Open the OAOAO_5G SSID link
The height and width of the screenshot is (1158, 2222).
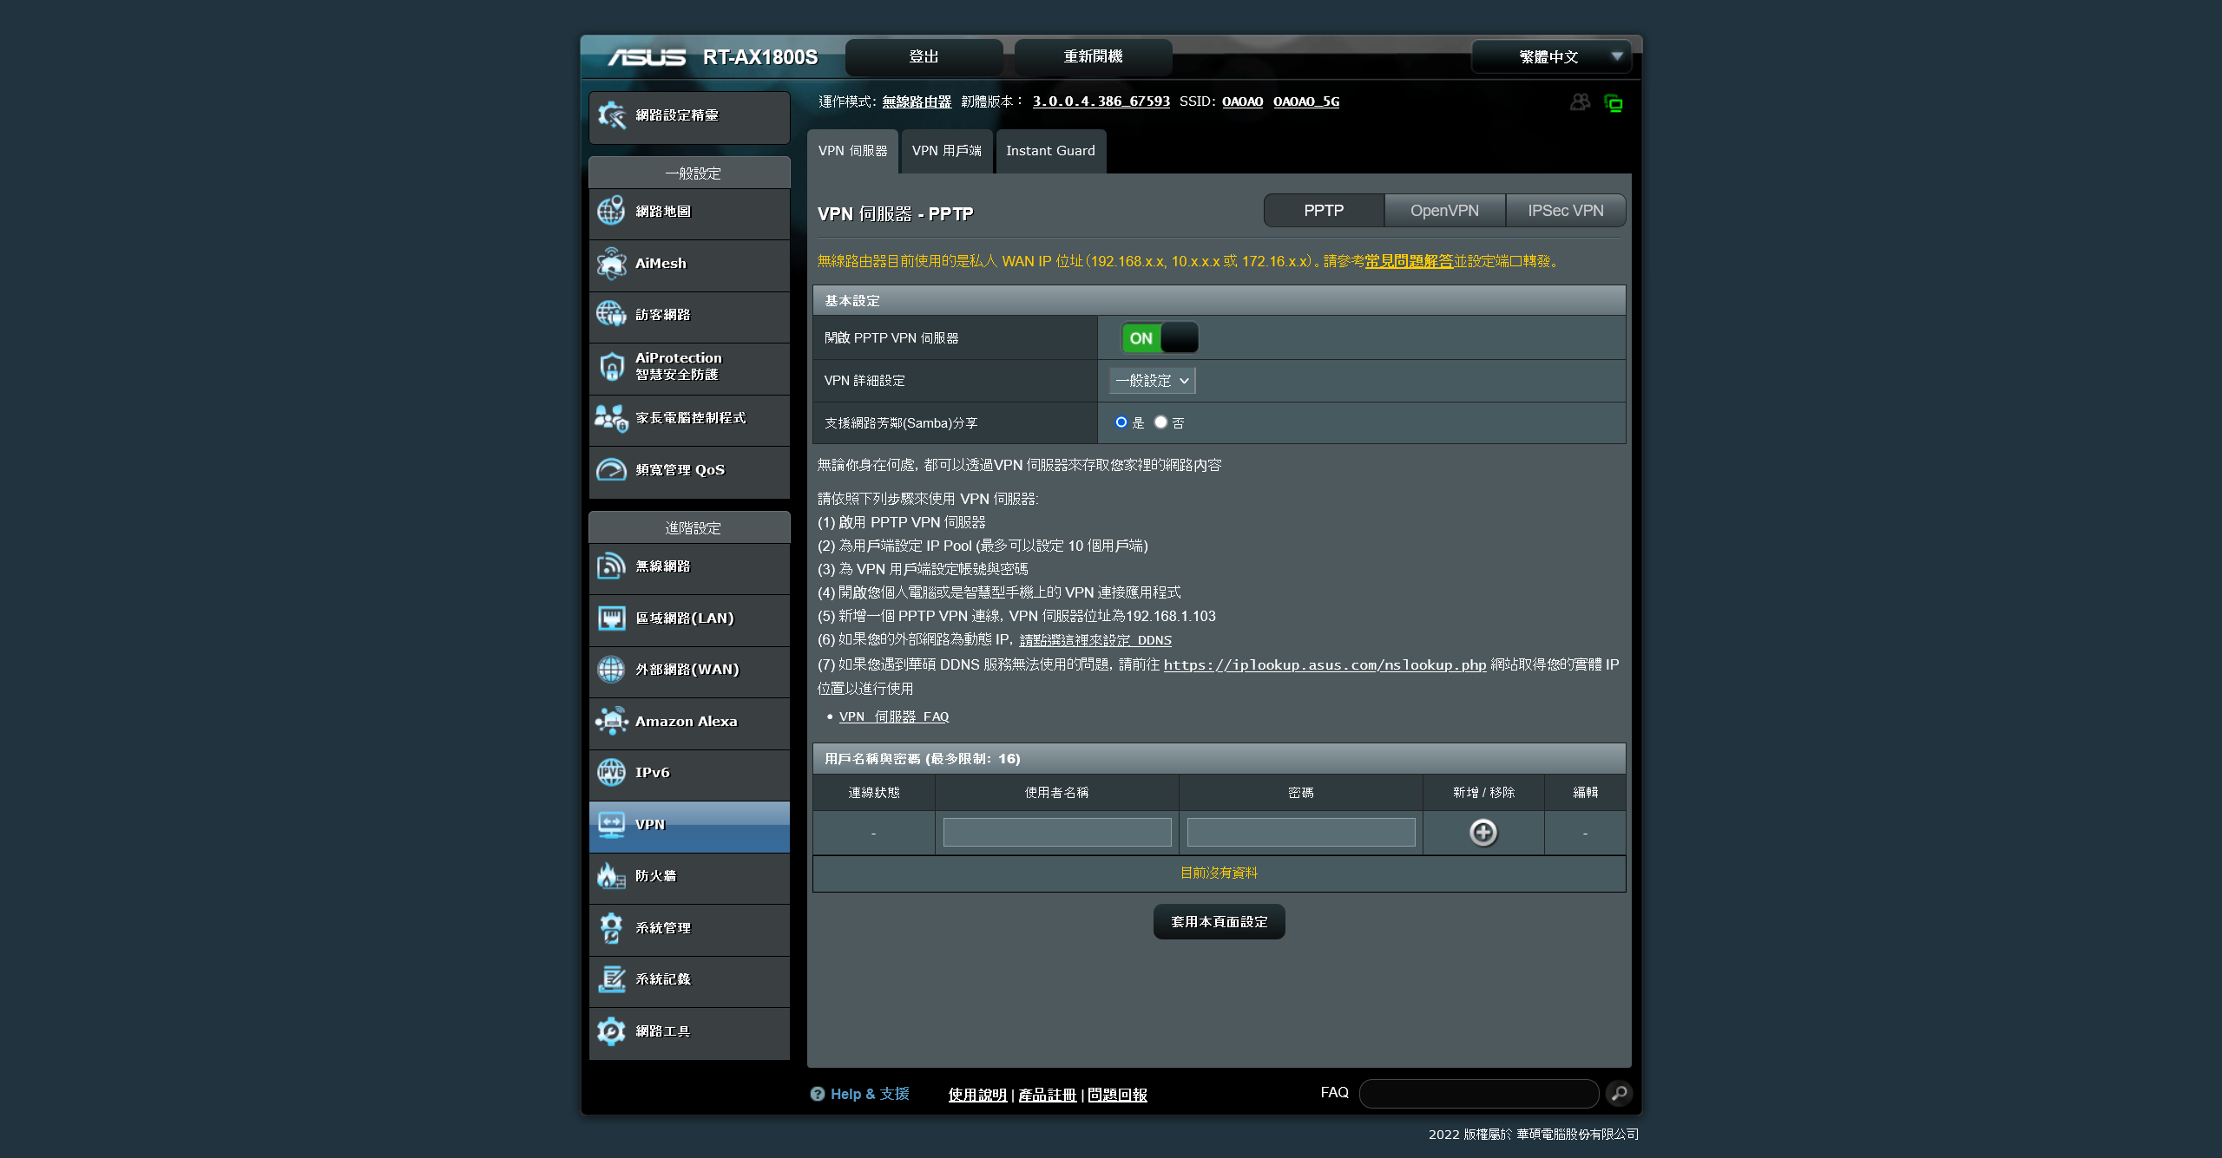click(x=1305, y=101)
